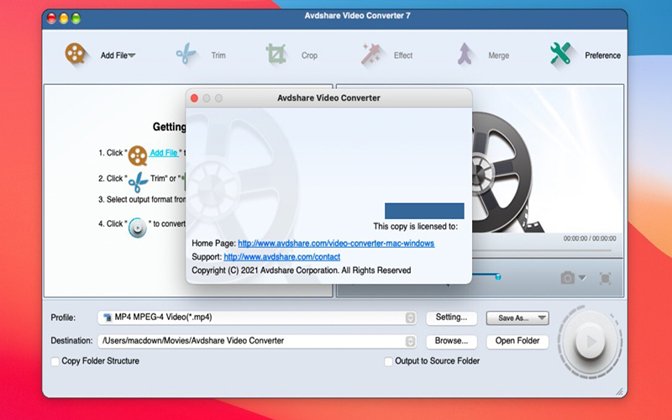Click the Add File film reel icon in the toolbar

pyautogui.click(x=75, y=54)
